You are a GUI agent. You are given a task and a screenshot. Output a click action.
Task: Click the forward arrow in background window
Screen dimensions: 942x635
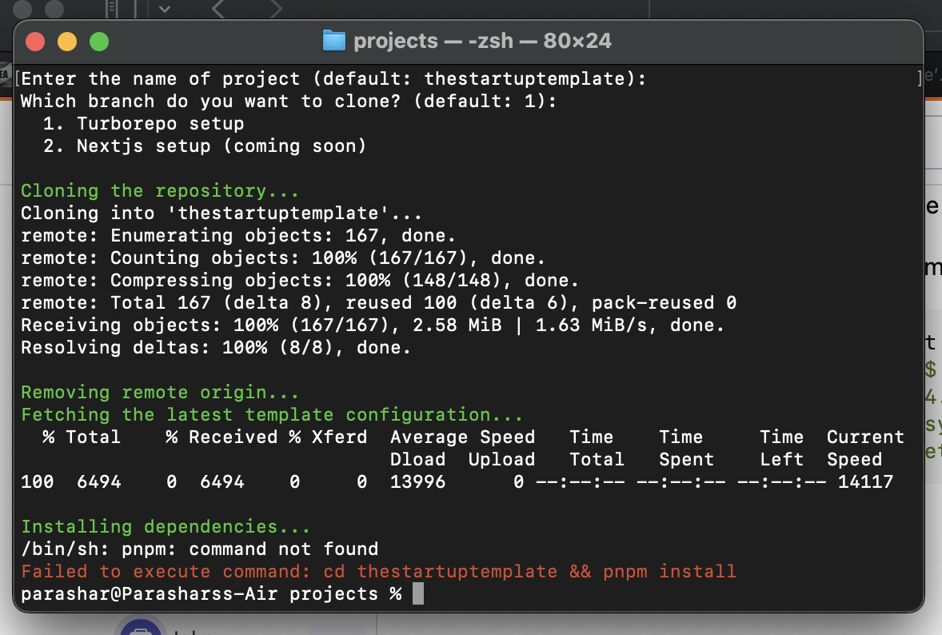coord(275,9)
